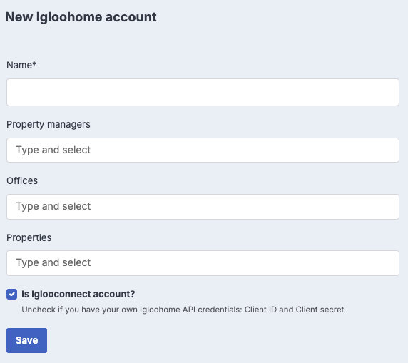408x363 pixels.
Task: Click 'Type and select' placeholder under Properties
Action: click(x=53, y=263)
